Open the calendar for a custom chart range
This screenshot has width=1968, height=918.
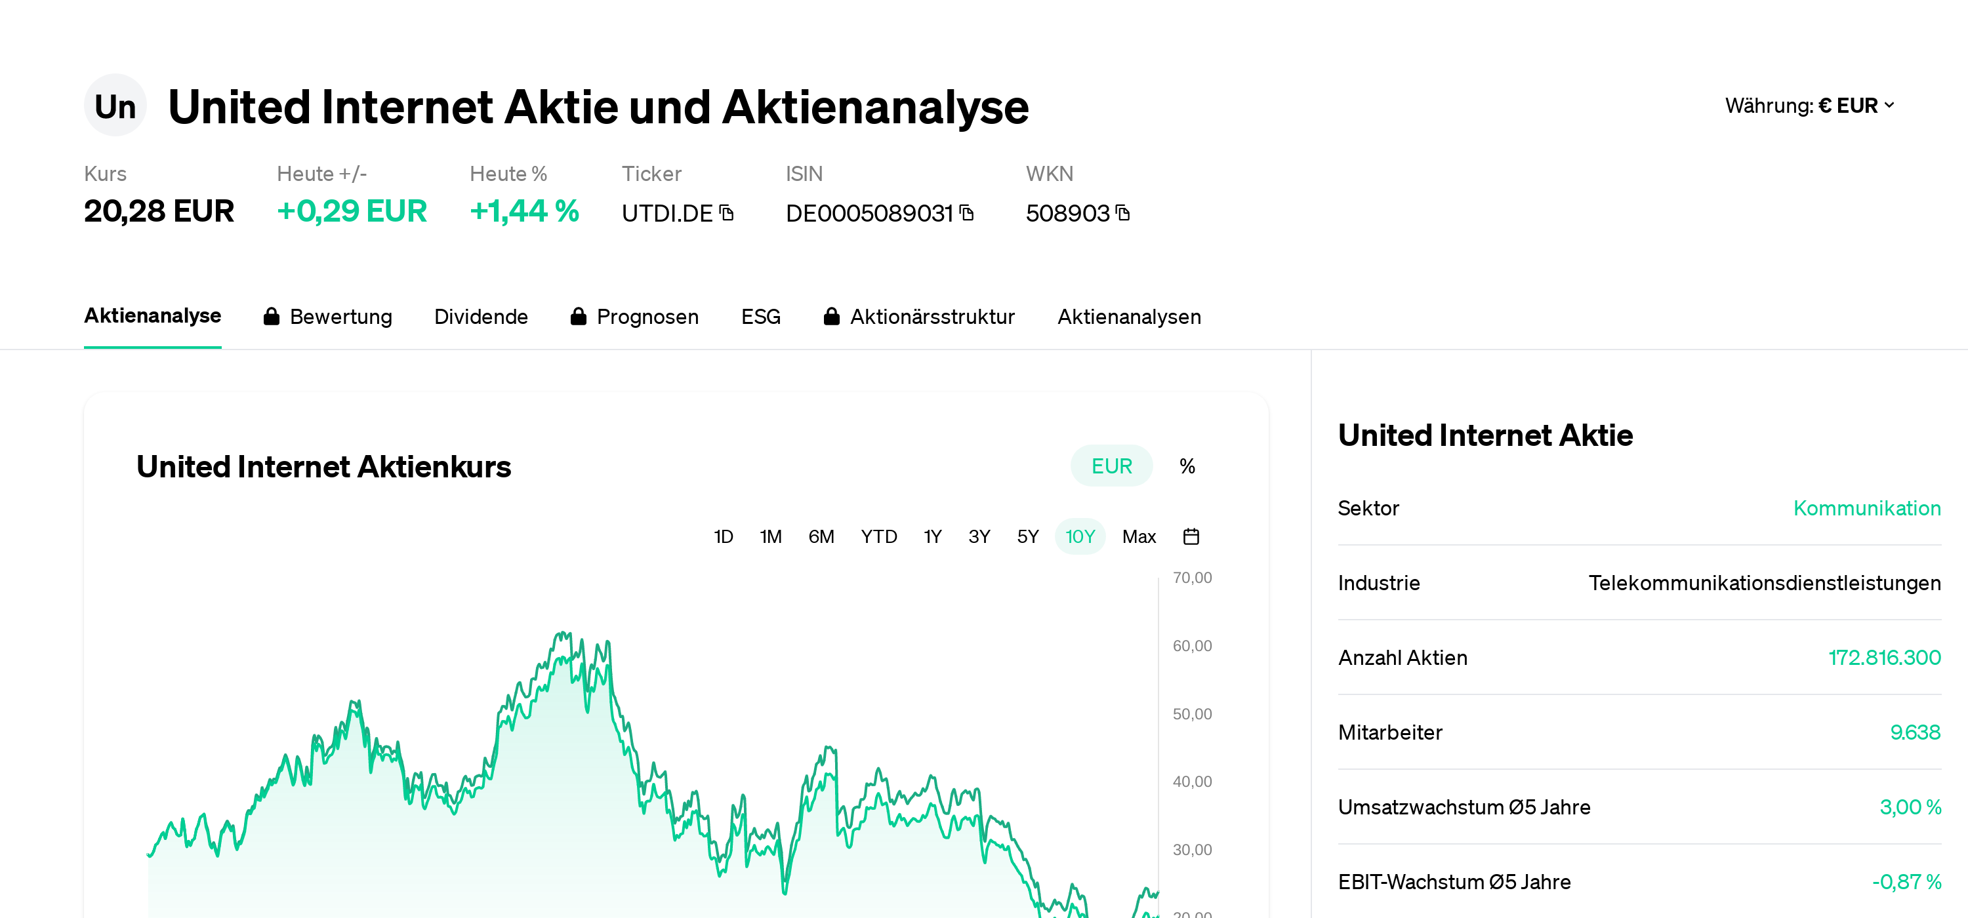tap(1192, 536)
